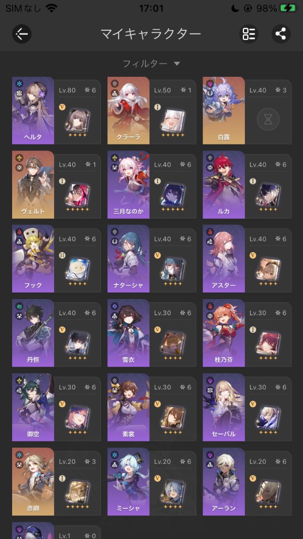The image size is (303, 539).
Task: Switch to list view layout icon
Action: pyautogui.click(x=249, y=34)
